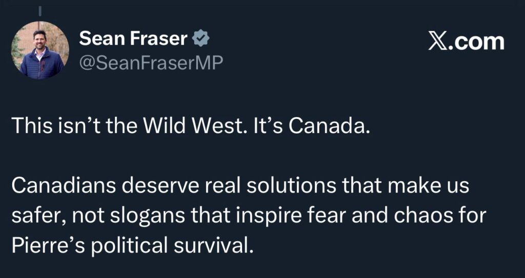Screen dimensions: 525x278
Task: Click the blue verified checkmark badge
Action: point(200,38)
